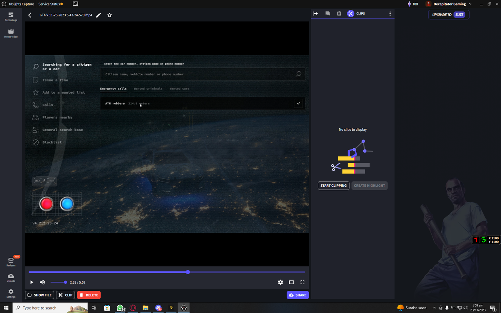This screenshot has height=313, width=501.
Task: Click the 2:53 / 5:02 time display
Action: tap(77, 282)
